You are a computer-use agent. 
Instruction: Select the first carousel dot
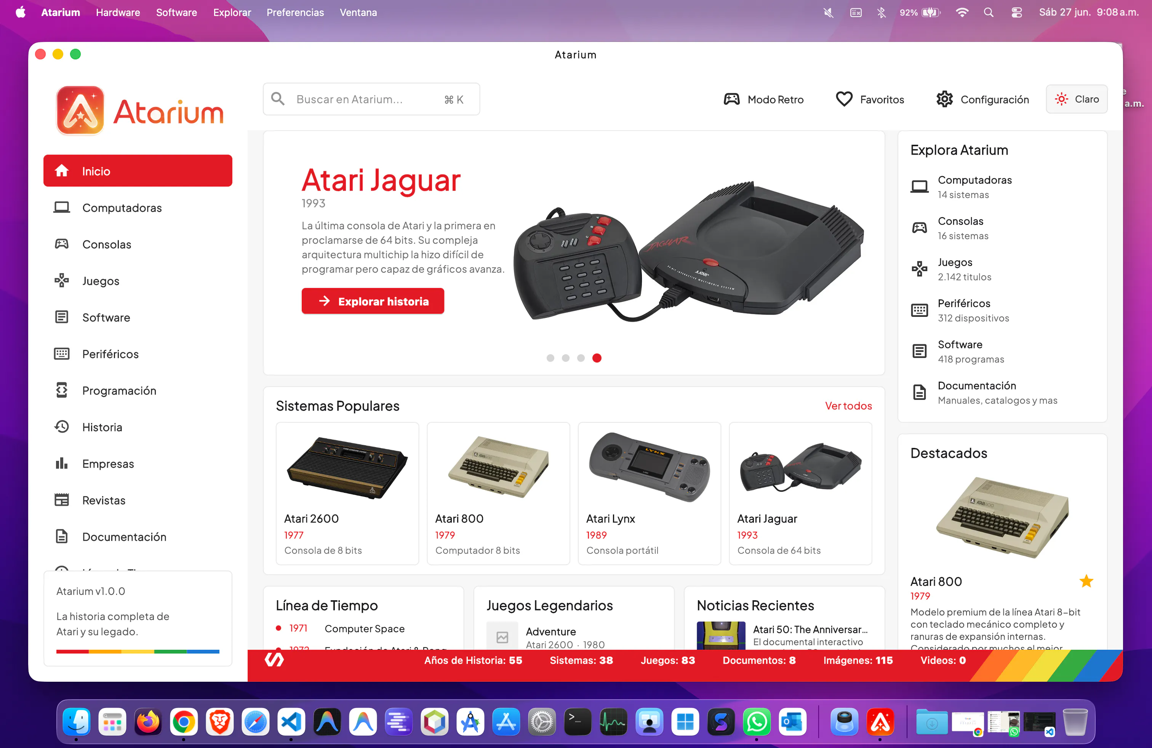coord(550,358)
